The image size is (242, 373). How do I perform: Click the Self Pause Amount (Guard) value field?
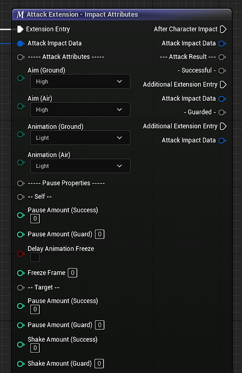[x=100, y=234]
